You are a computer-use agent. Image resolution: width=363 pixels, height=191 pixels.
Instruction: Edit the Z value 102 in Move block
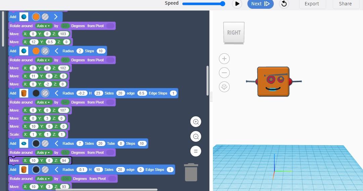pos(63,68)
